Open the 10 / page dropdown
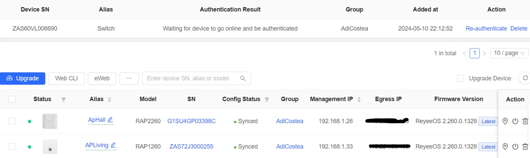 pyautogui.click(x=509, y=53)
